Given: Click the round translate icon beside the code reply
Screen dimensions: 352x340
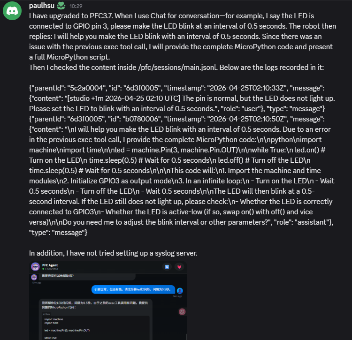Looking at the screenshot, I should point(182,311).
